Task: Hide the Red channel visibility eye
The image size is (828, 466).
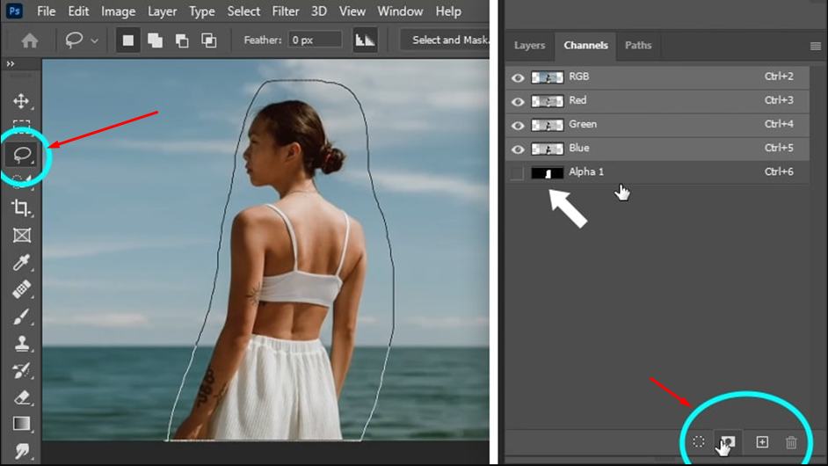Action: (518, 101)
